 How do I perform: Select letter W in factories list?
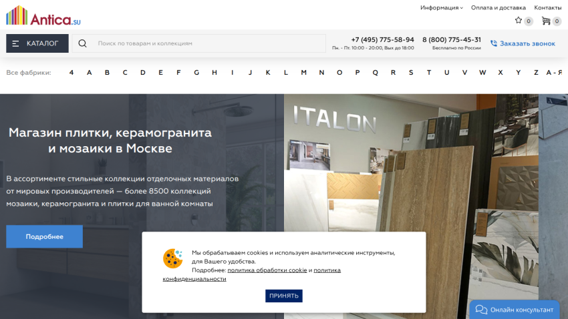(x=482, y=73)
